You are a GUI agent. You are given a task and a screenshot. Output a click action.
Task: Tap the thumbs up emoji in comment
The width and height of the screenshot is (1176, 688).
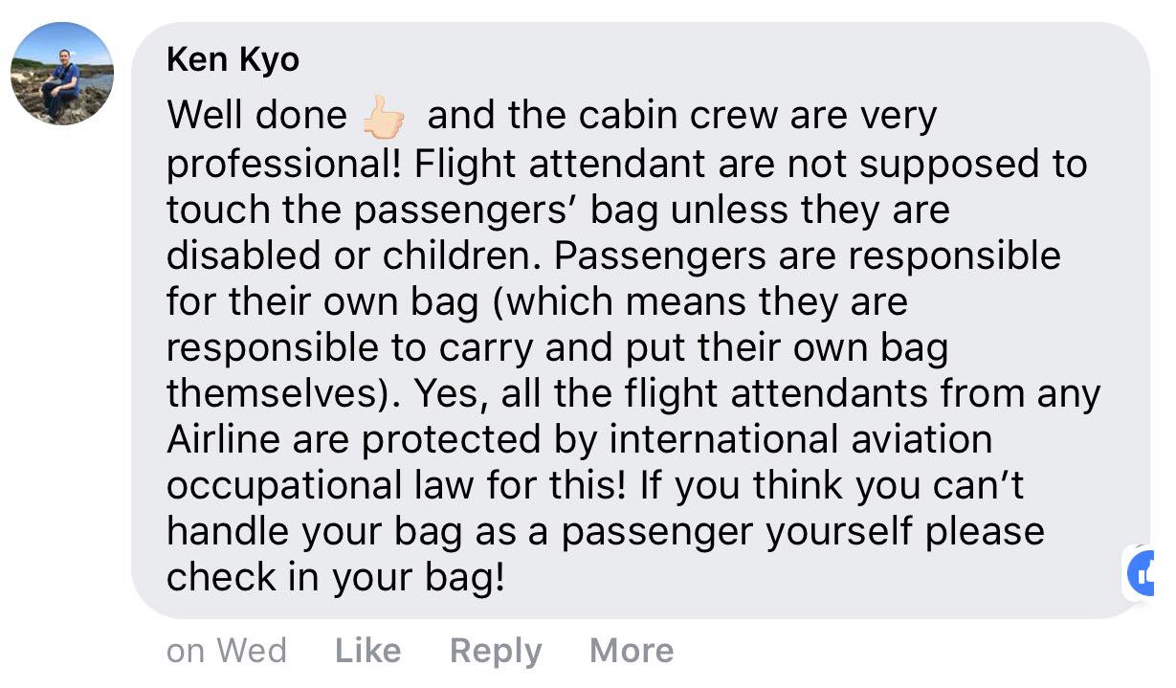pos(385,118)
